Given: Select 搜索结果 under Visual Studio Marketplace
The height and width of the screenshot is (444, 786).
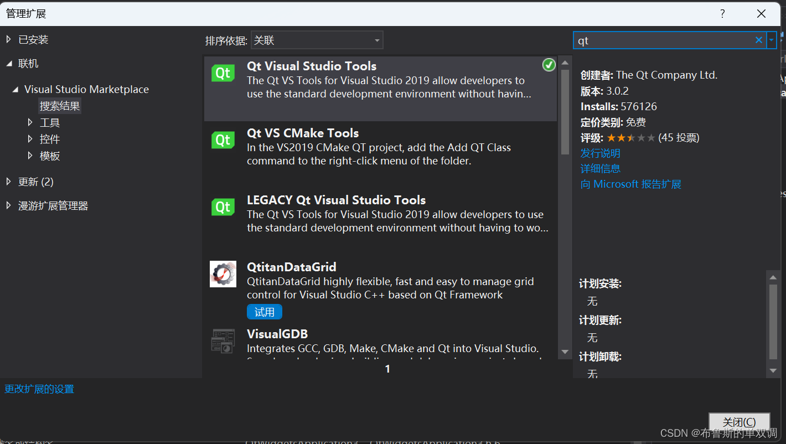Looking at the screenshot, I should click(59, 105).
